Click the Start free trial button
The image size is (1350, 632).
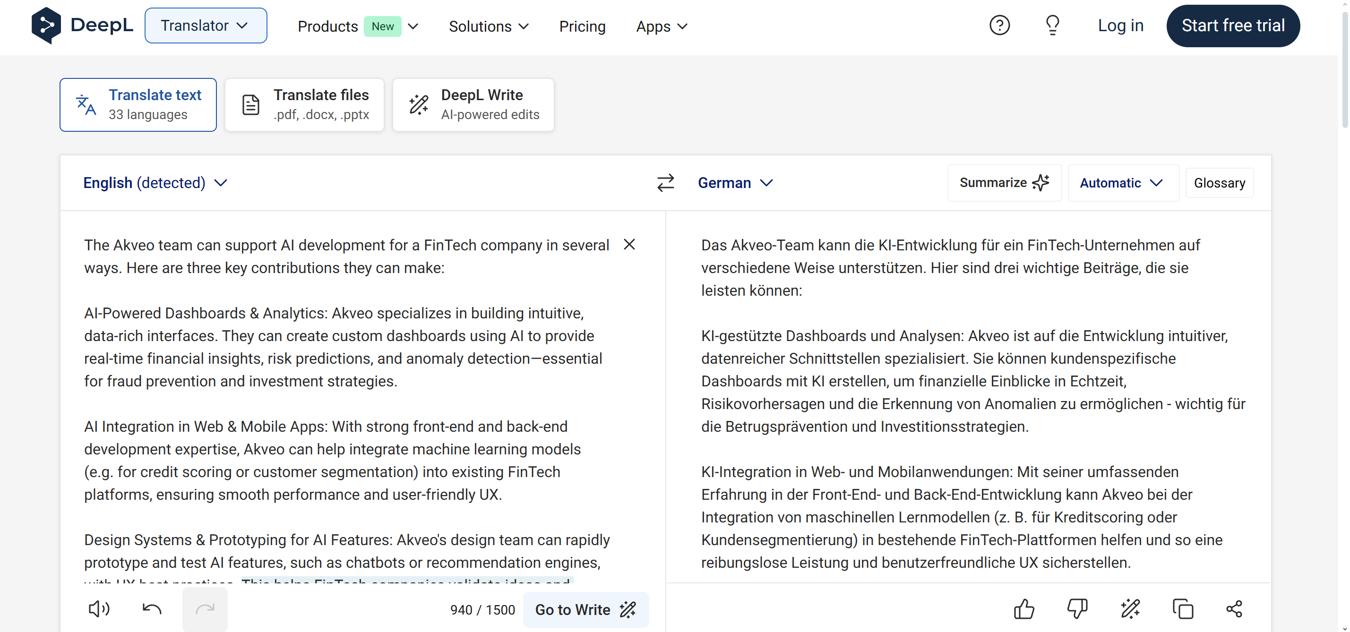pyautogui.click(x=1233, y=26)
